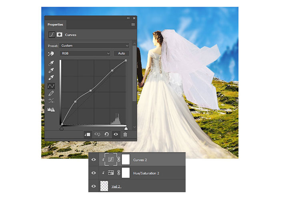This screenshot has width=290, height=199.
Task: Click the Properties panel vertical scrollbar
Action: [134, 73]
